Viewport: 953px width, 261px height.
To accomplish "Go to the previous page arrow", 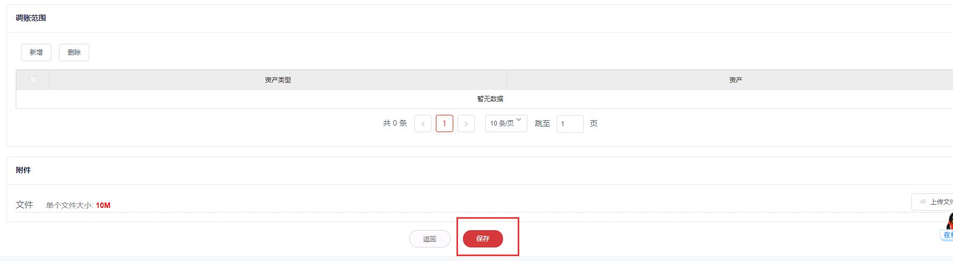I will 423,123.
